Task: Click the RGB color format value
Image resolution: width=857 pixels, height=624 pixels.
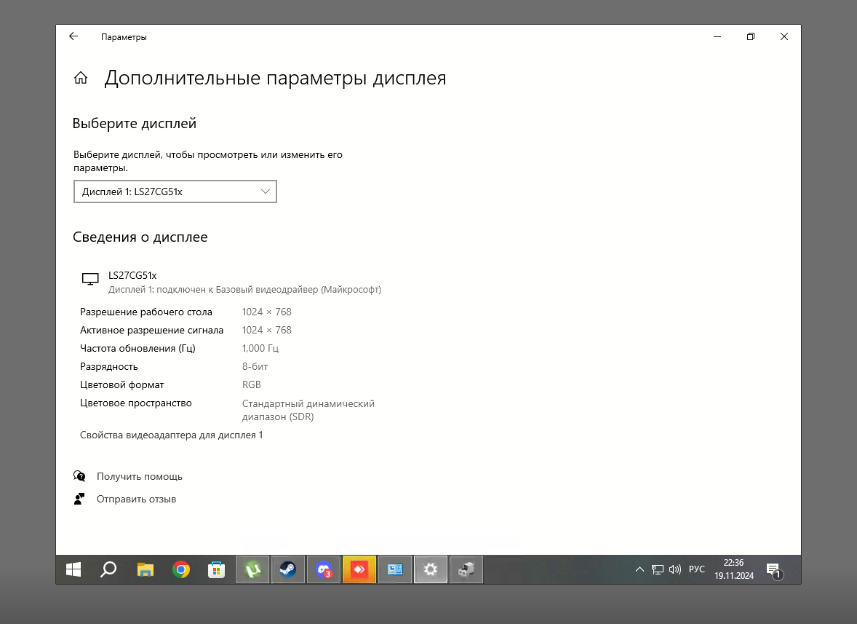Action: pos(252,385)
